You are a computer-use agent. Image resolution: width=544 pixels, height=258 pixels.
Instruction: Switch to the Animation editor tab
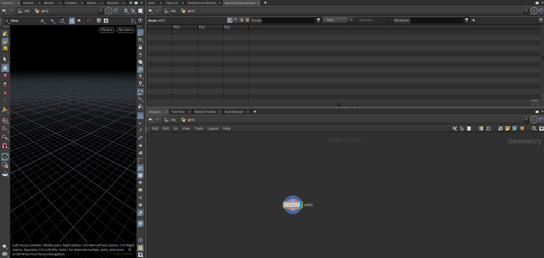29,3
